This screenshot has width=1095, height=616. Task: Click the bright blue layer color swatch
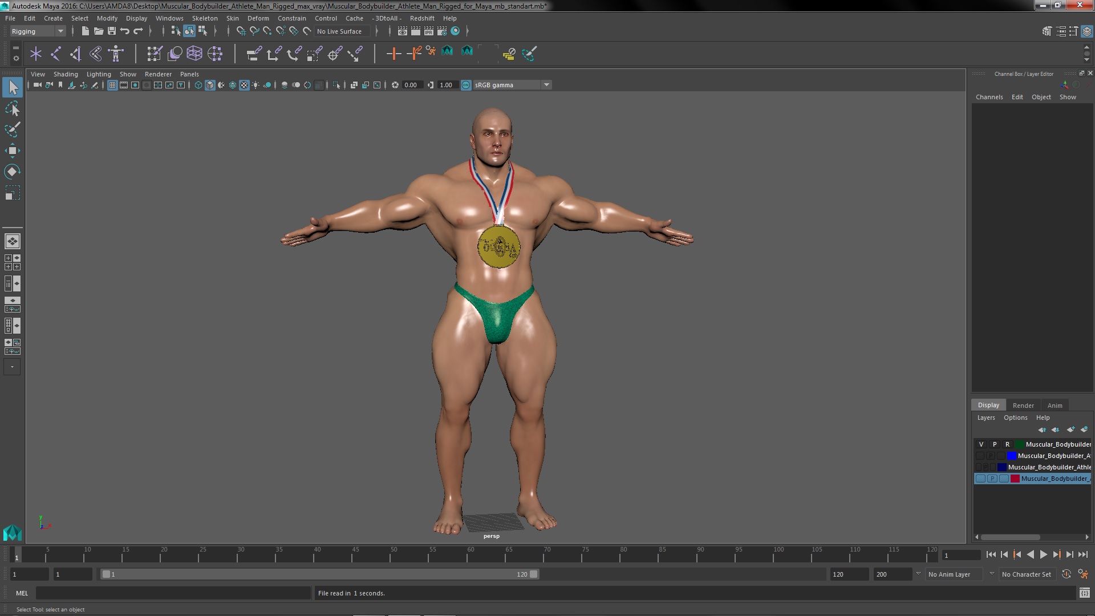tap(1012, 456)
